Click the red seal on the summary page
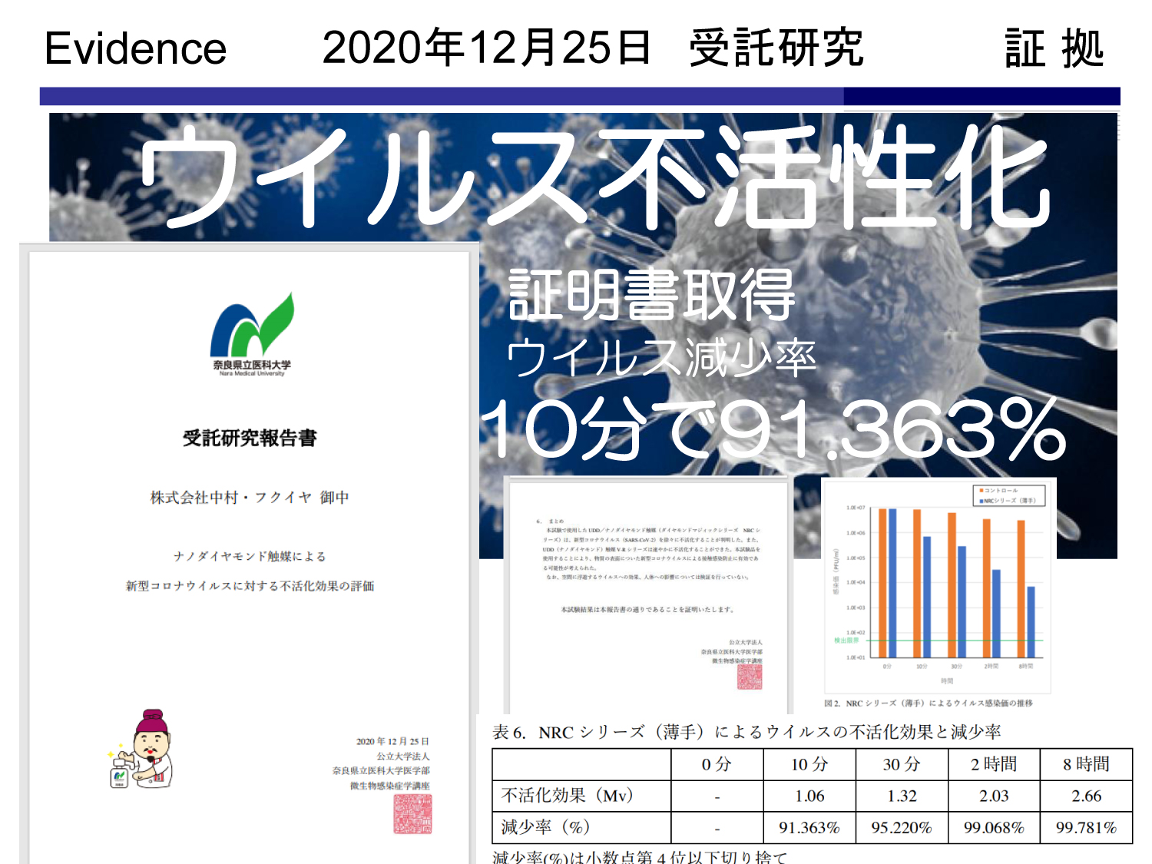This screenshot has width=1152, height=864. tap(750, 677)
